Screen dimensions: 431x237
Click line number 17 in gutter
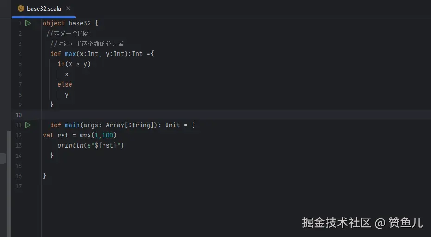tap(19, 186)
